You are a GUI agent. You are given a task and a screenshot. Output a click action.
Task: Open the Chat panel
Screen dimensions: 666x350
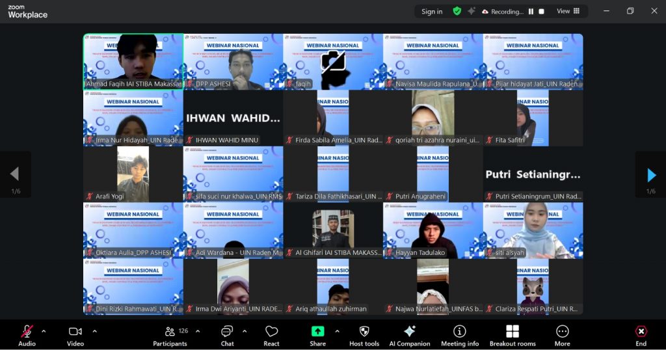(227, 334)
